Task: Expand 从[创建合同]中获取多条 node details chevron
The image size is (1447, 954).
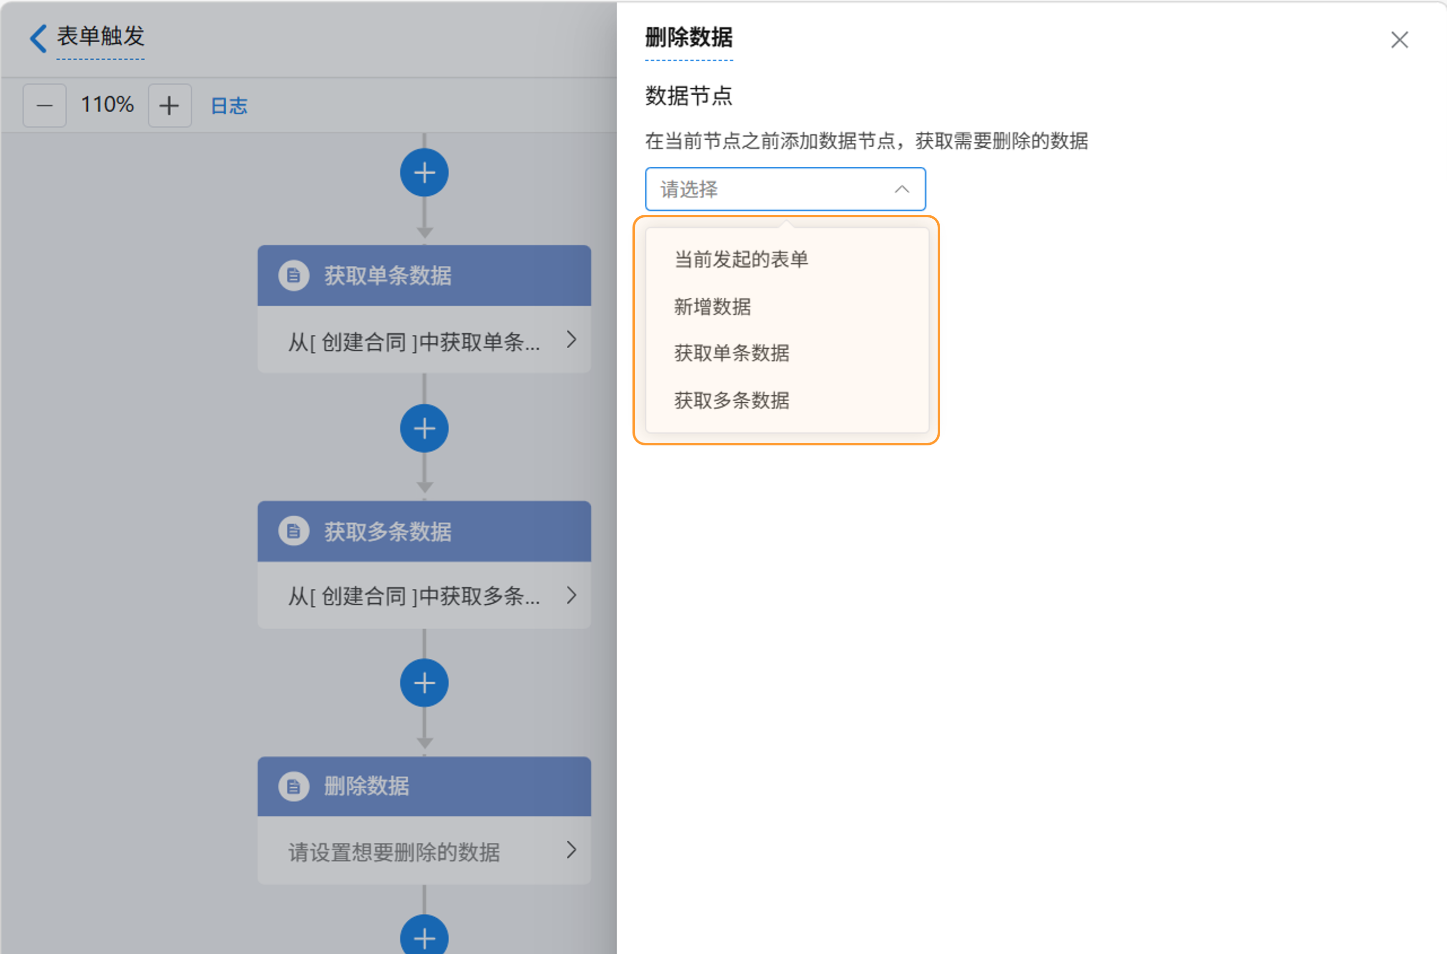Action: coord(571,595)
